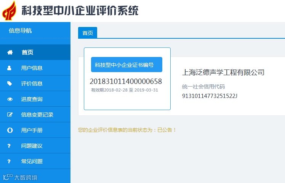
Task: Click the red flame system logo
Action: (9, 11)
